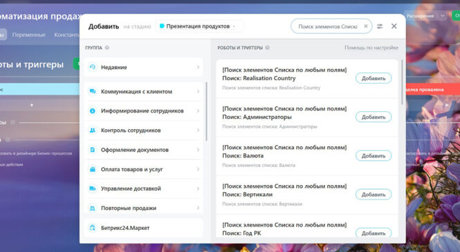
Task: Open filter settings icon next to search
Action: click(x=380, y=26)
